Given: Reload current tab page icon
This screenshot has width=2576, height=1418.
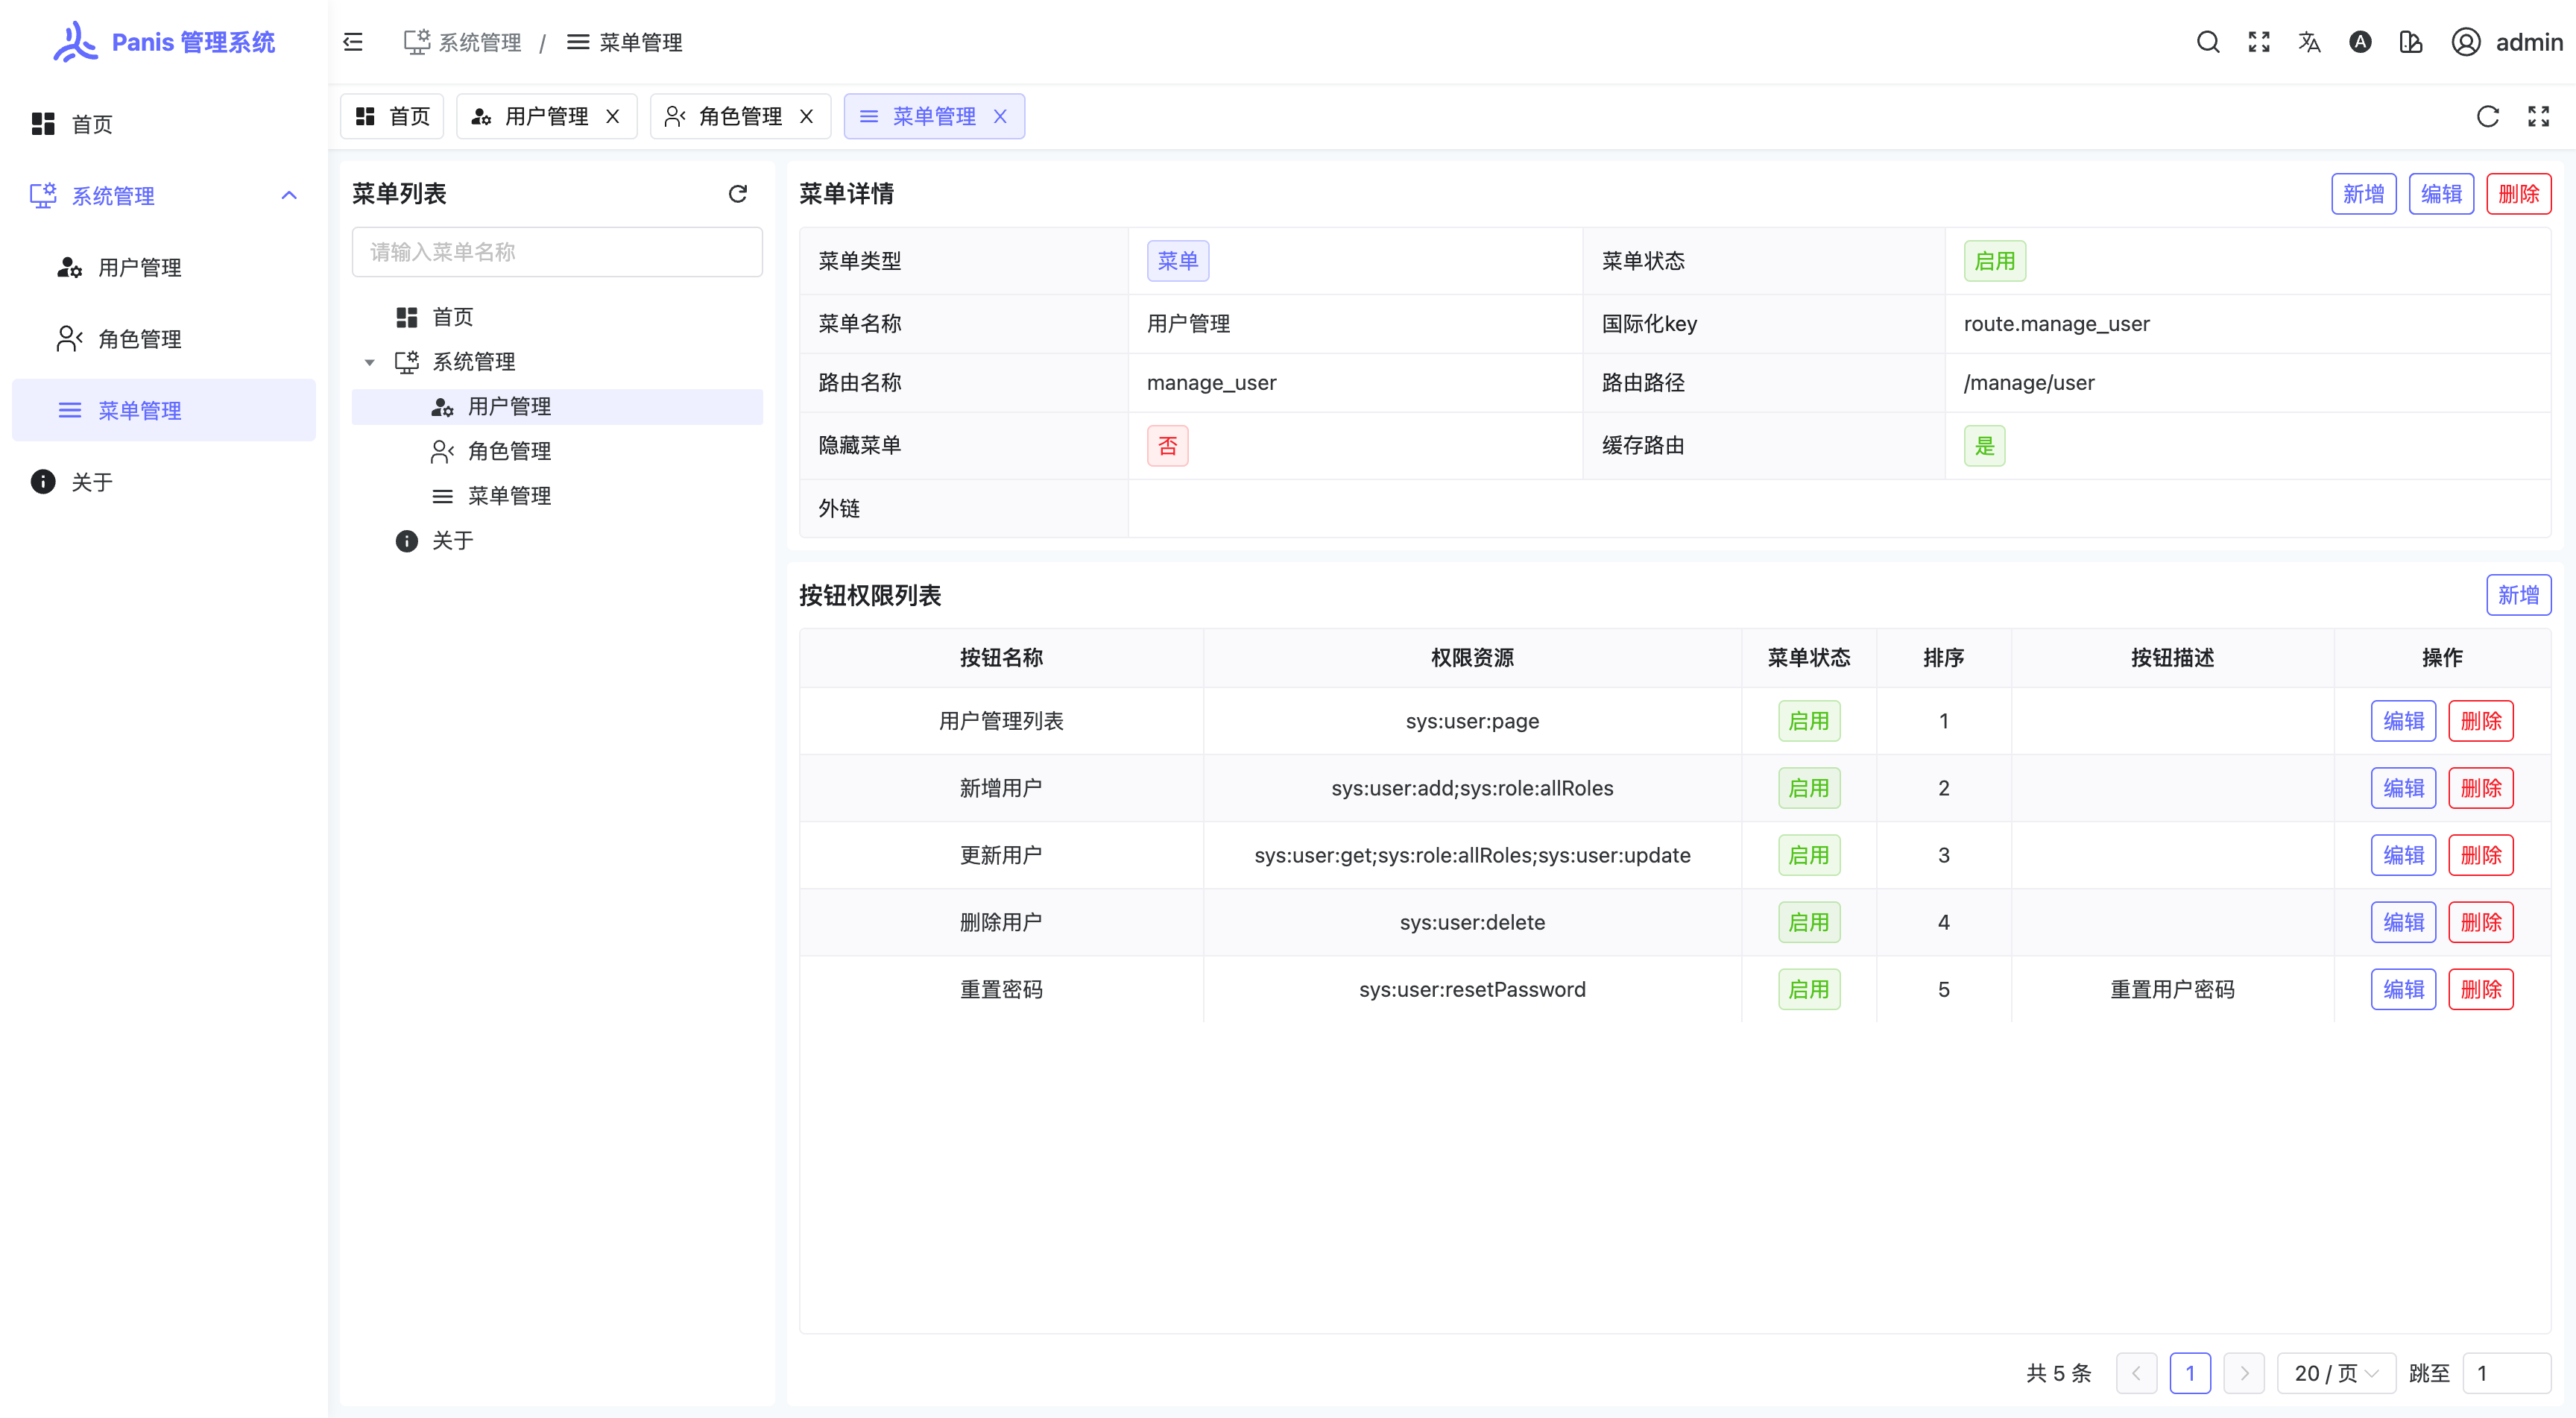Looking at the screenshot, I should [2488, 117].
